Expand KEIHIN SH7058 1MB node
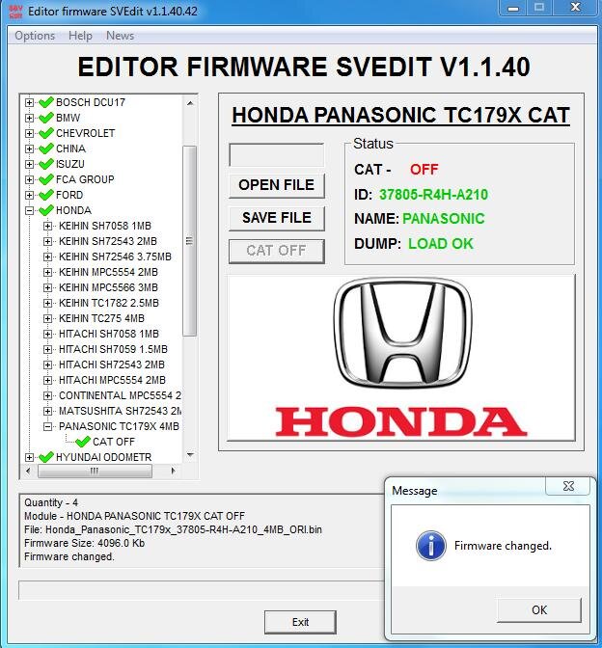Viewport: 602px width, 648px height. [x=47, y=226]
